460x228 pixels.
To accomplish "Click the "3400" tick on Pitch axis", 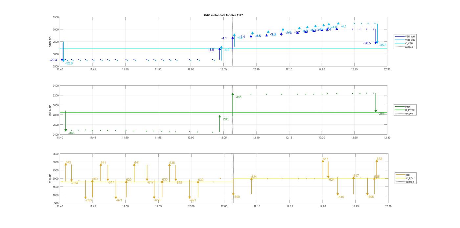I will point(56,86).
